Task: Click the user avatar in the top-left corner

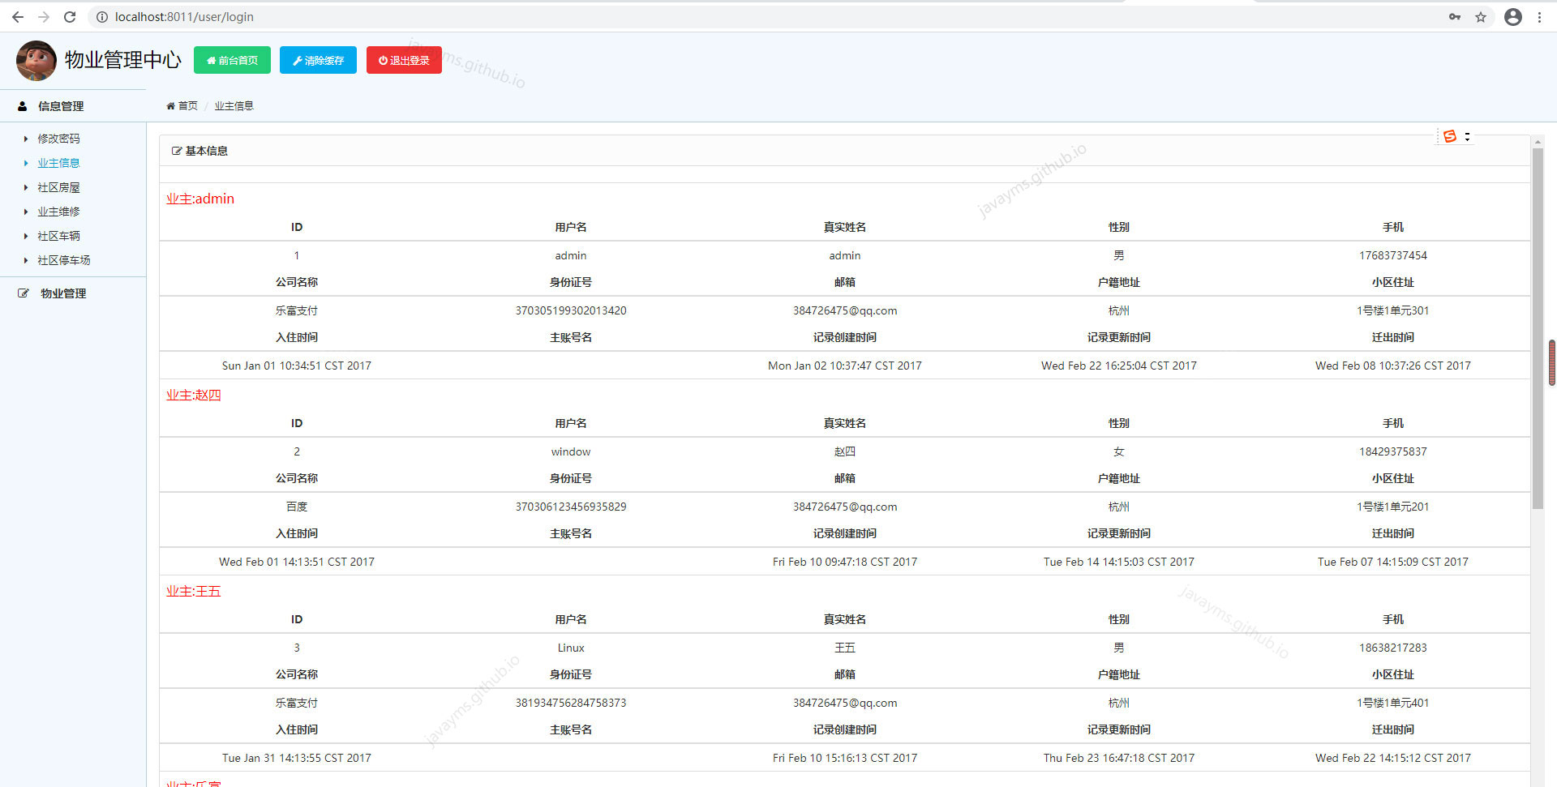Action: coord(36,60)
